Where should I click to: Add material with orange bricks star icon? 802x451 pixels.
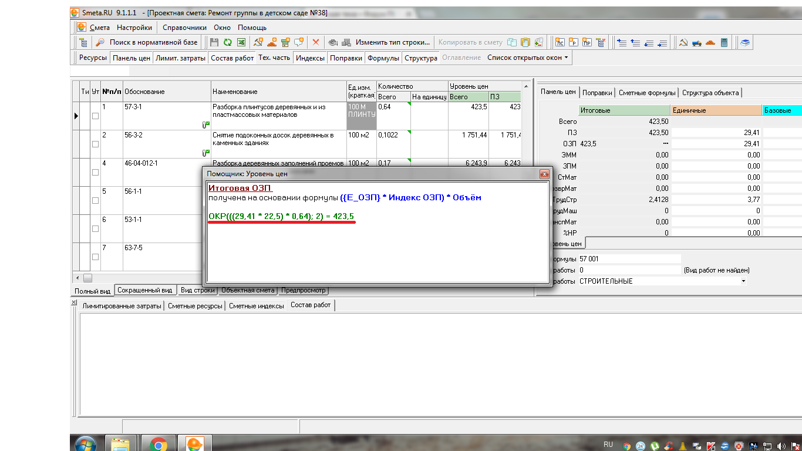click(272, 42)
